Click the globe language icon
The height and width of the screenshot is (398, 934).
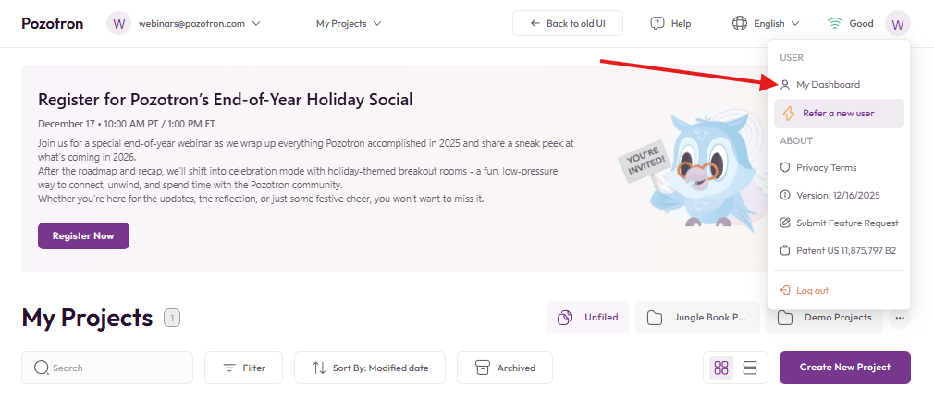coord(740,23)
